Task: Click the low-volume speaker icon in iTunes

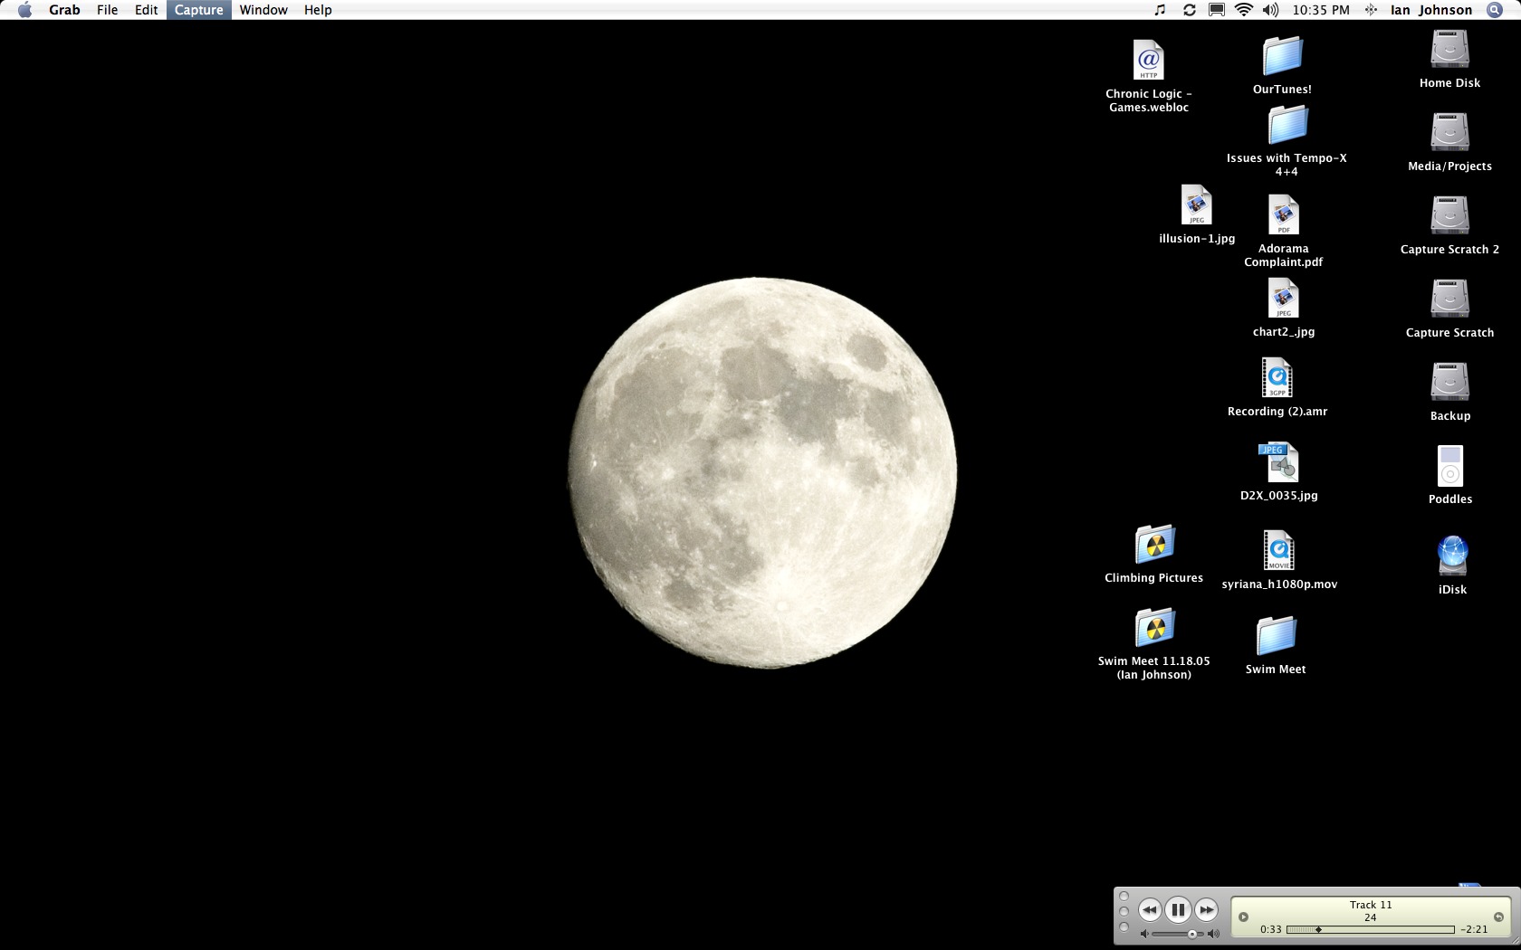Action: point(1144,934)
